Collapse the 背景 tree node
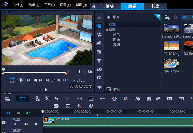Viewport: 193px width, 133px height. pyautogui.click(x=107, y=30)
